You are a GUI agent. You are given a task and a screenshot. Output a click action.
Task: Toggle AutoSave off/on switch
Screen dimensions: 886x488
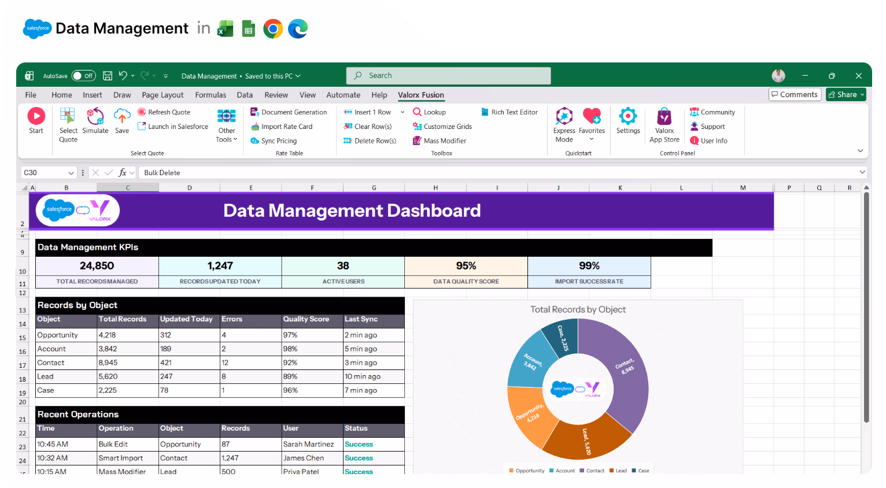tap(83, 75)
